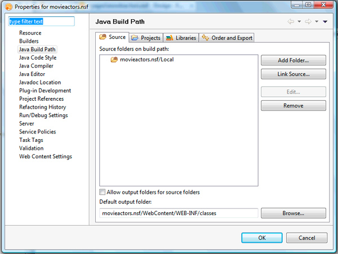
Task: Enable Allow output folders for source folders
Action: point(102,192)
